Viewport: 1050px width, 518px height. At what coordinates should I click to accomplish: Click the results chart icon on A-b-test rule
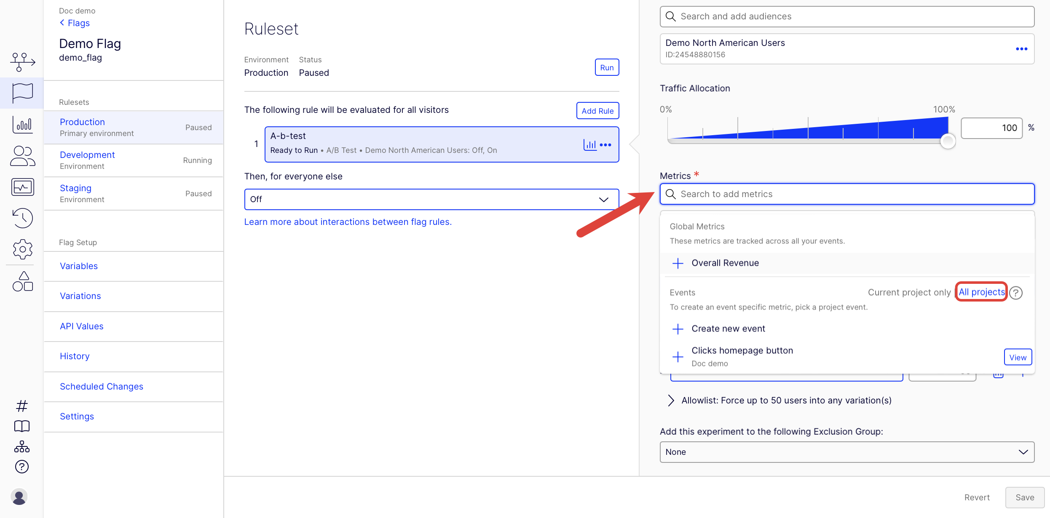coord(589,144)
